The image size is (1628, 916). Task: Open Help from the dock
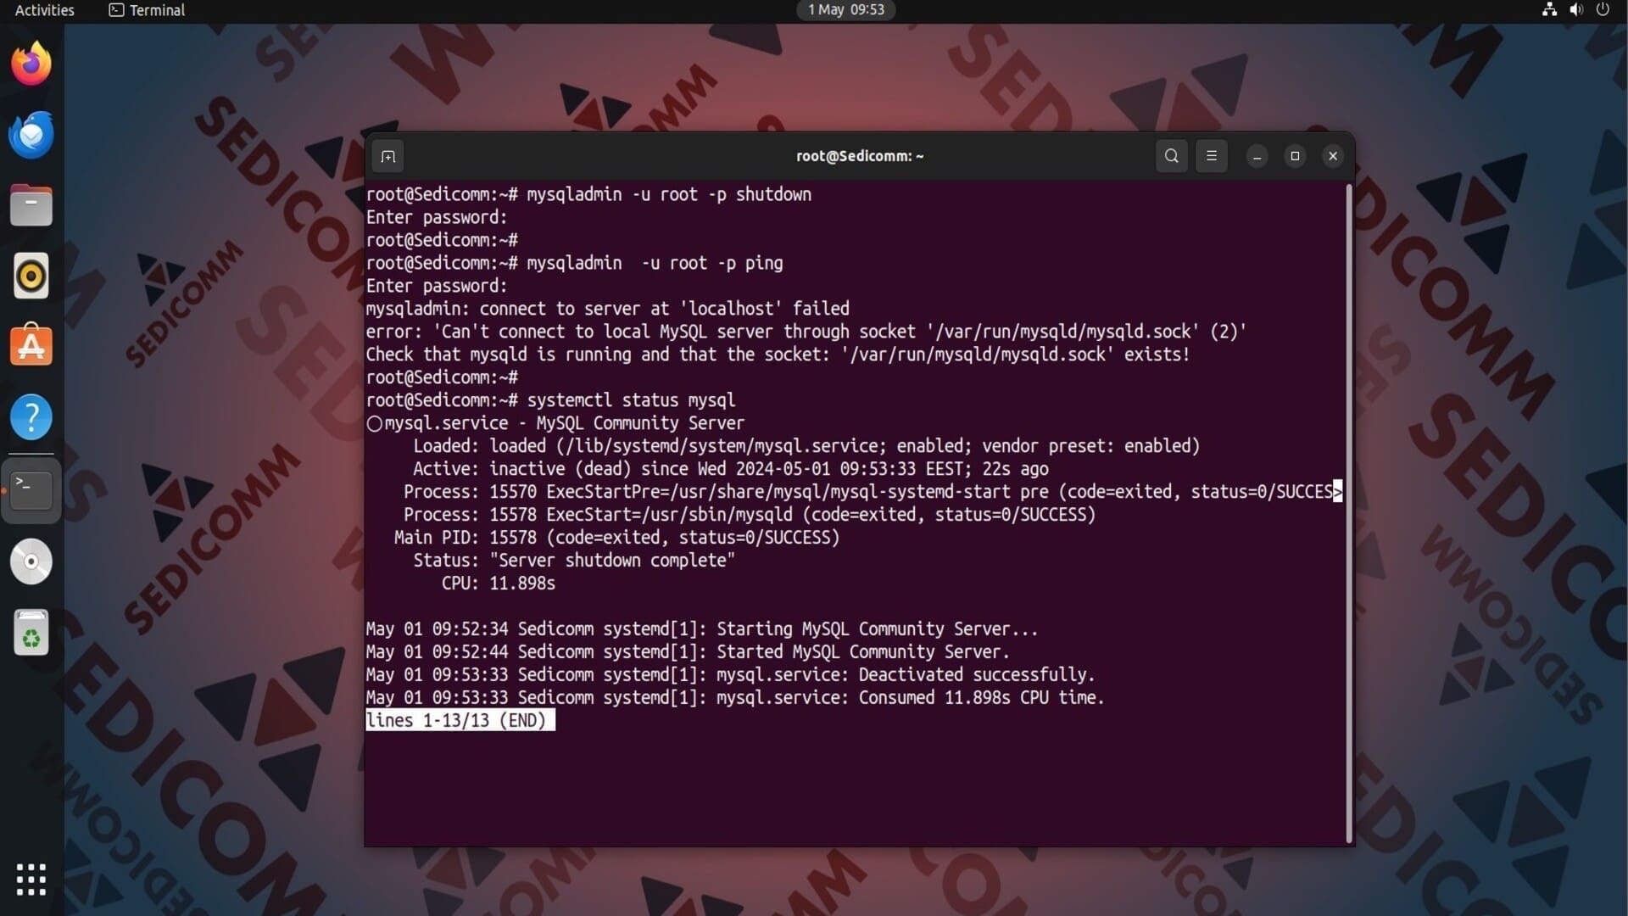[x=31, y=416]
